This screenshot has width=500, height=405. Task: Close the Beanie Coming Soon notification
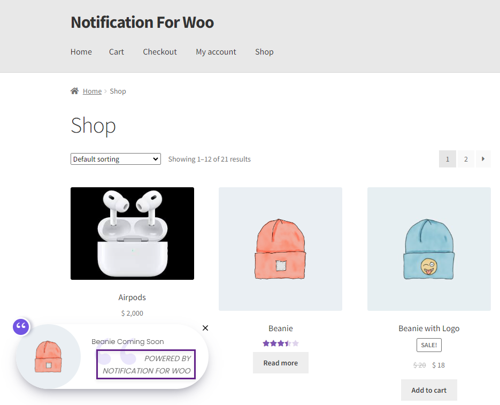pos(205,328)
